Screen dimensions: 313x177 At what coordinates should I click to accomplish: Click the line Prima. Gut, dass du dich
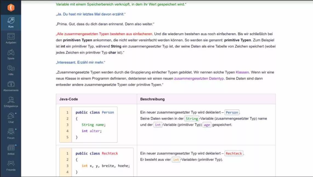pos(105,24)
